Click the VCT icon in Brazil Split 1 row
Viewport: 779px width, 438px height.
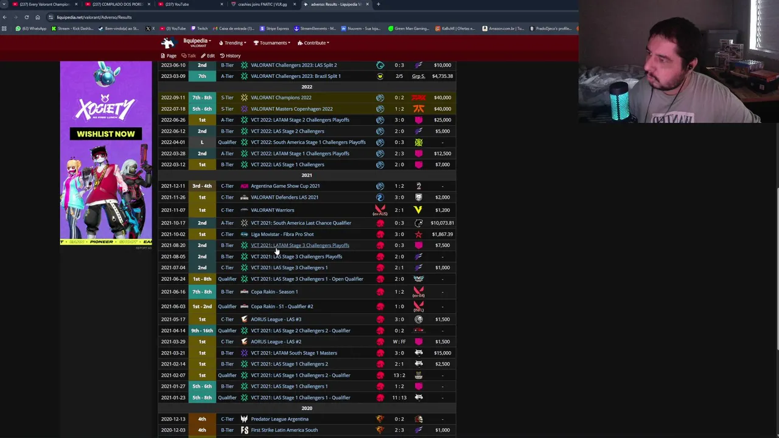(x=244, y=76)
